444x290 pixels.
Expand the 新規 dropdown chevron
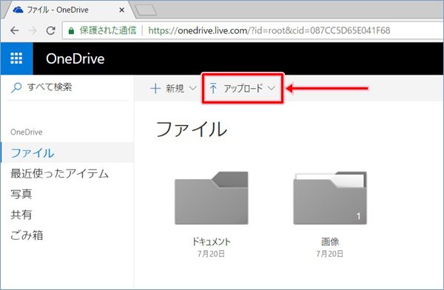193,88
